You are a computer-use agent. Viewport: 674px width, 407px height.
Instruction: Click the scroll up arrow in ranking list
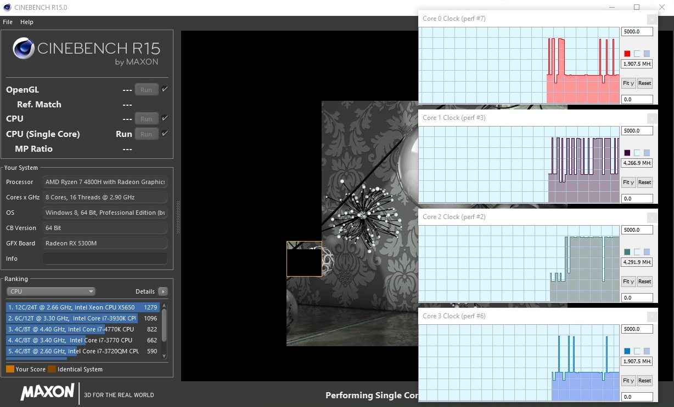164,305
